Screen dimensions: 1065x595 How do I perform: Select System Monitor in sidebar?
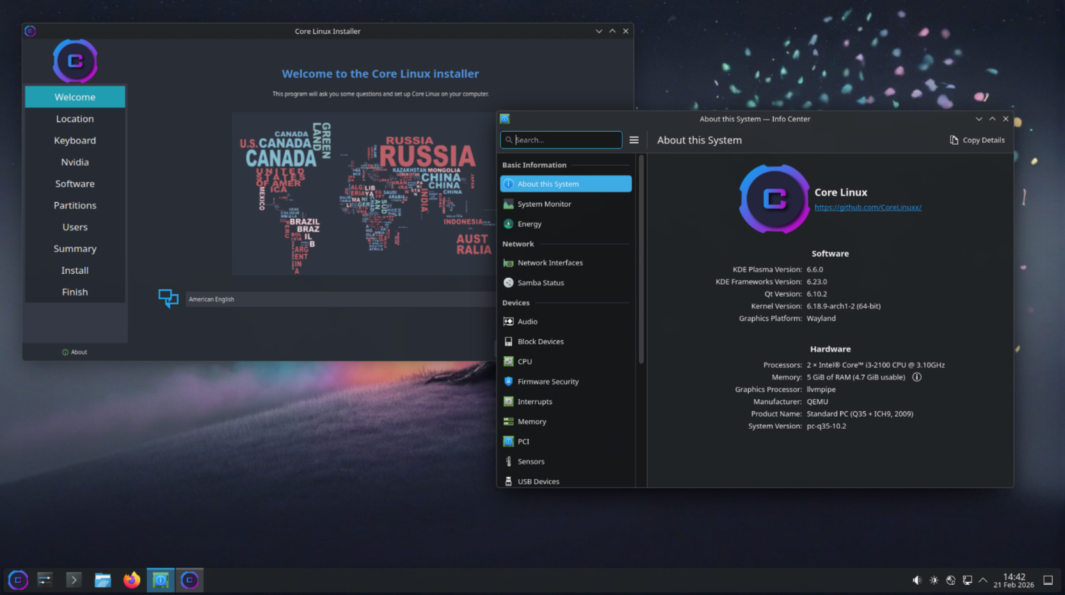pos(544,204)
